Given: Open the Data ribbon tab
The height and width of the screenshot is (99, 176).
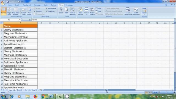Looking at the screenshot, I should click(x=46, y=5).
